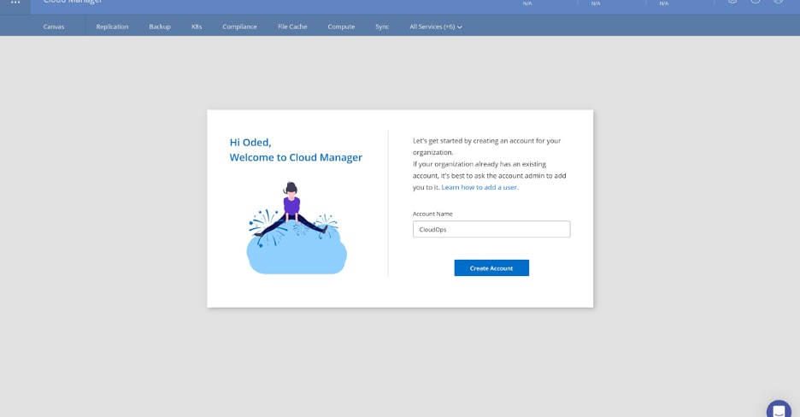Open the chat support bubble
Screen dimensions: 800x417
click(779, 409)
